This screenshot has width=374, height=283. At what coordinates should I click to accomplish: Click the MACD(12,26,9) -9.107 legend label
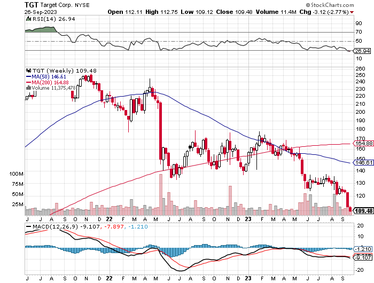click(66, 226)
